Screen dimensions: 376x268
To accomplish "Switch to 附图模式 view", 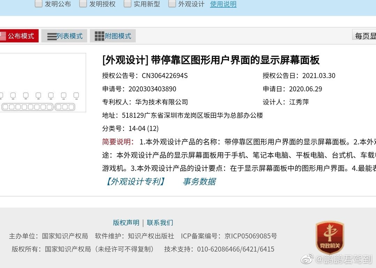I will pyautogui.click(x=113, y=36).
